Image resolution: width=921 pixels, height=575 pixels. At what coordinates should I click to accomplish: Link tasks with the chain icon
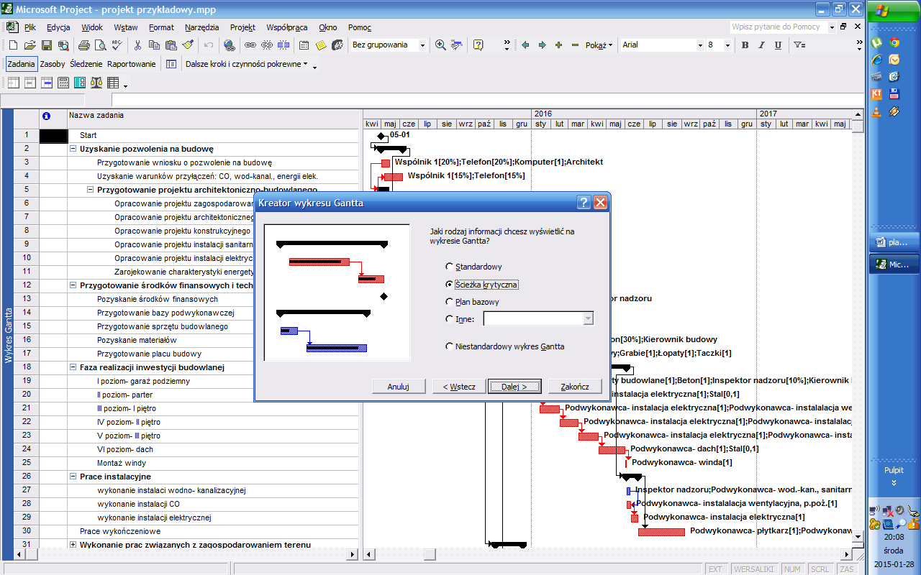click(x=250, y=45)
